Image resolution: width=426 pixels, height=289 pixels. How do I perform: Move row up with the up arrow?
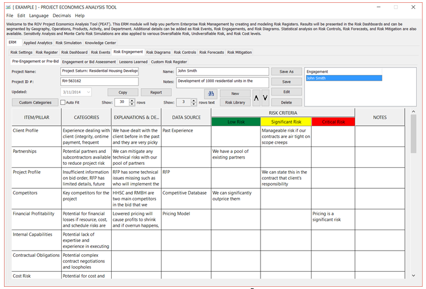(256, 98)
